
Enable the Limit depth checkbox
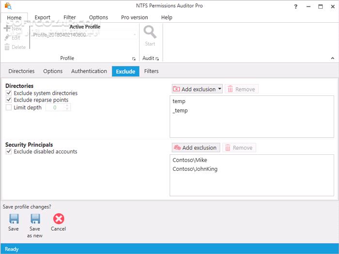[x=9, y=107]
